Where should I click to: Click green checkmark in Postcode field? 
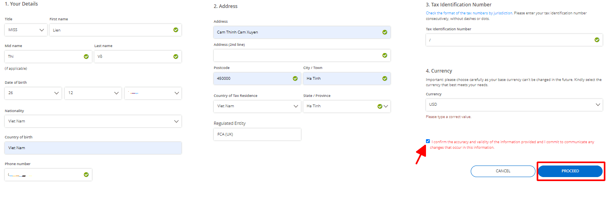(x=295, y=79)
